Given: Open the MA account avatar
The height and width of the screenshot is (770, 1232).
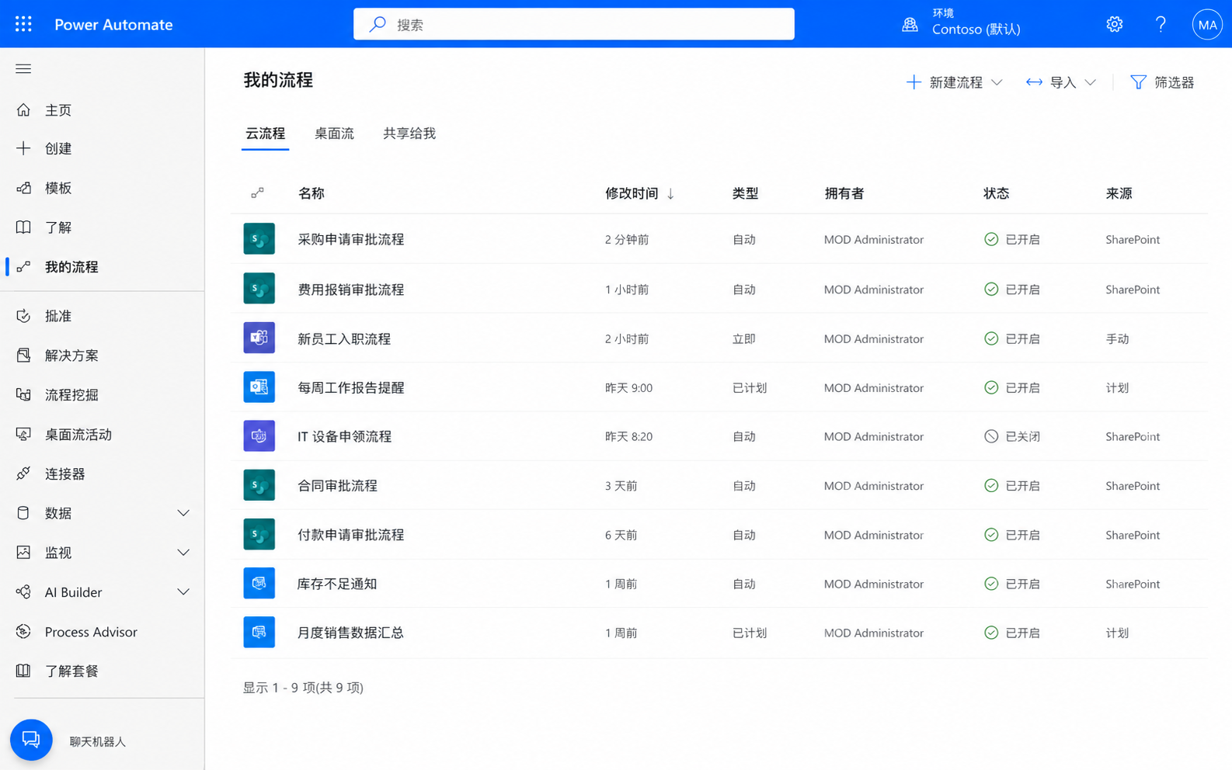Looking at the screenshot, I should click(1207, 24).
